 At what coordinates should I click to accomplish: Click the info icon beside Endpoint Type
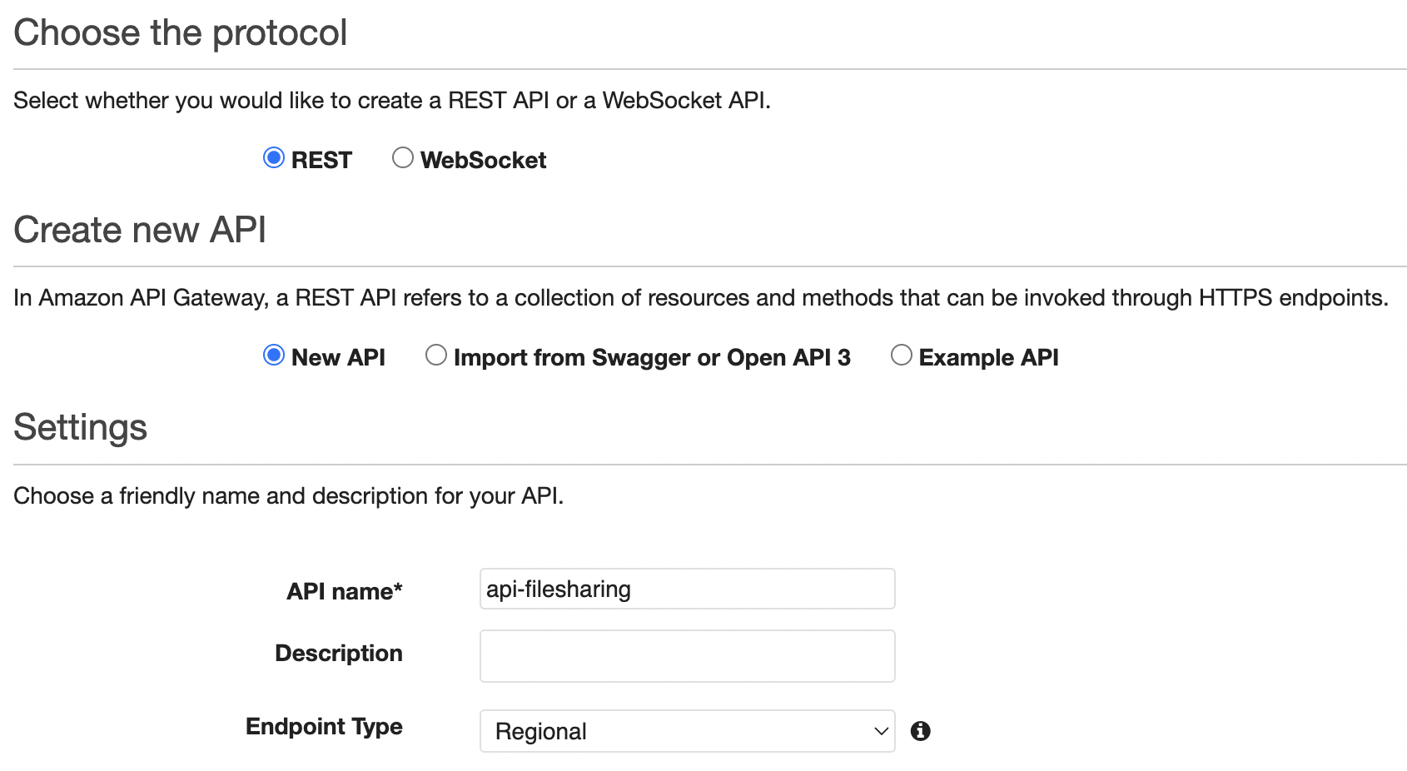(921, 731)
